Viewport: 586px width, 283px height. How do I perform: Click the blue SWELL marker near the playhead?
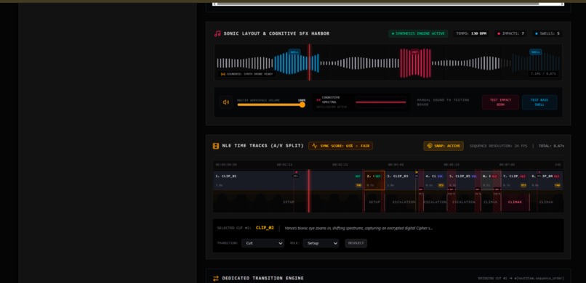(x=294, y=52)
